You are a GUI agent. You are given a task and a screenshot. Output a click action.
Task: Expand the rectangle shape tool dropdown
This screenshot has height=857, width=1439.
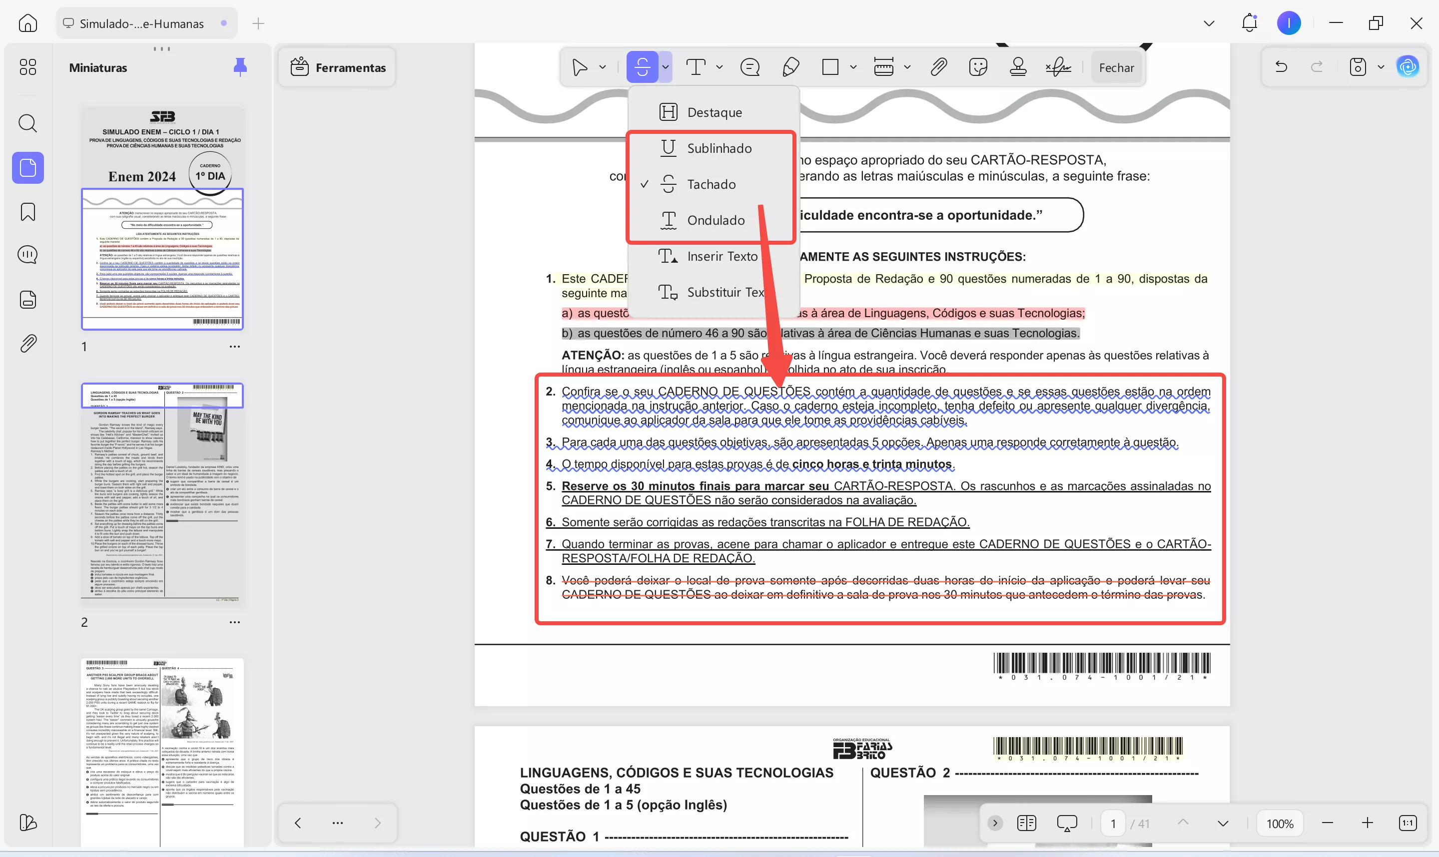click(853, 66)
